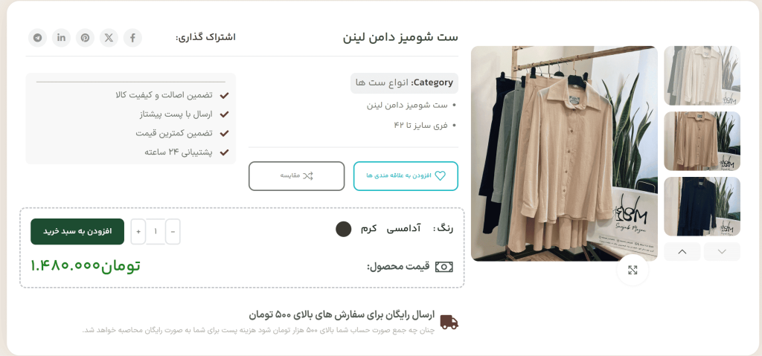Open fullscreen image expand icon
762x356 pixels.
pos(633,270)
